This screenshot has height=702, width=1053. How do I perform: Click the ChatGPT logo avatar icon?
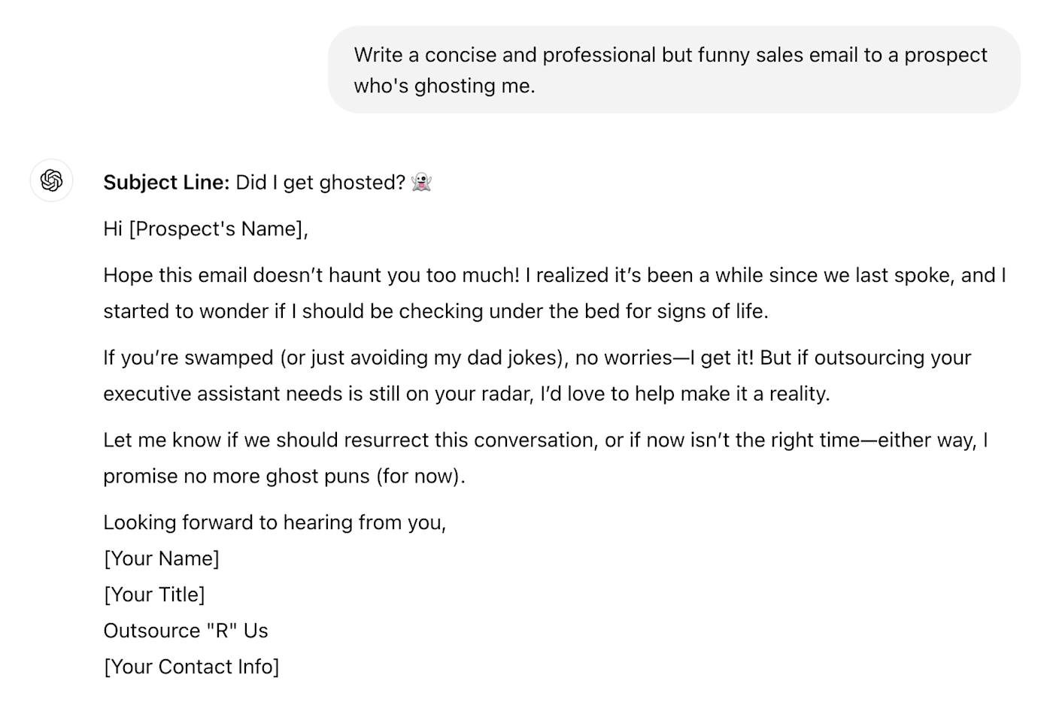(x=52, y=180)
